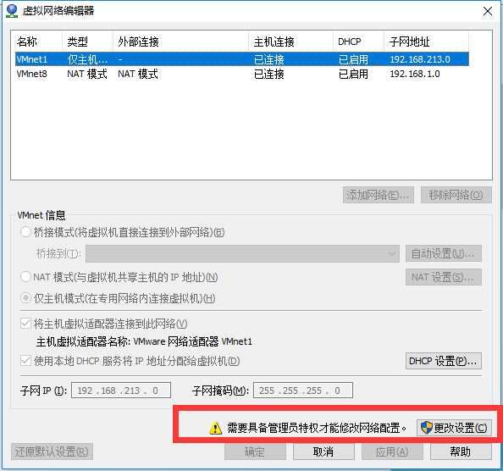Click subnet address 192.168.213.0 cell
Viewport: 503px width, 471px height.
click(x=420, y=59)
